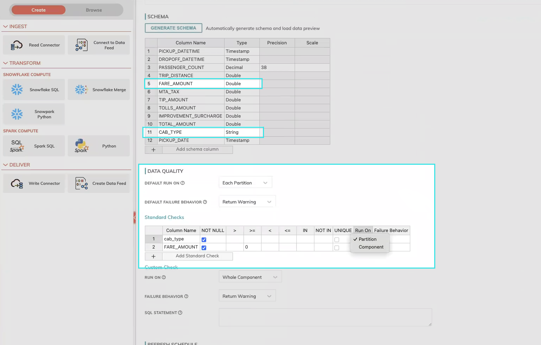
Task: Click Precision cell showing 38
Action: coord(277,67)
